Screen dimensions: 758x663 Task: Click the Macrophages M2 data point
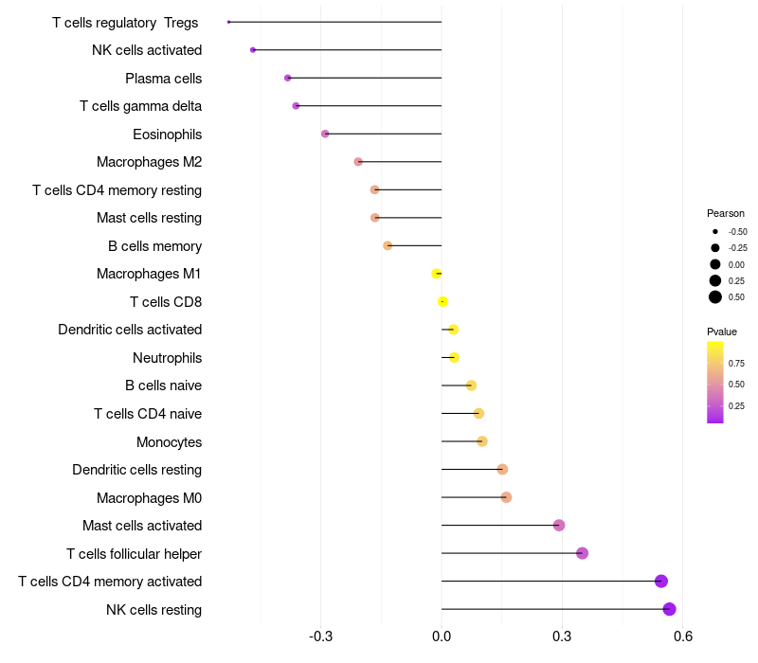358,162
